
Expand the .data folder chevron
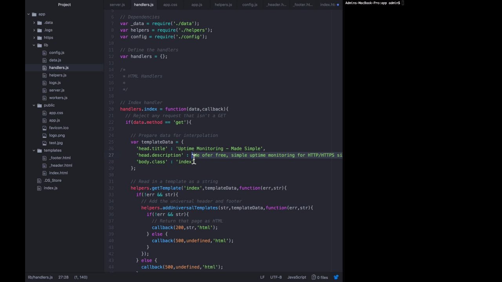tap(34, 23)
